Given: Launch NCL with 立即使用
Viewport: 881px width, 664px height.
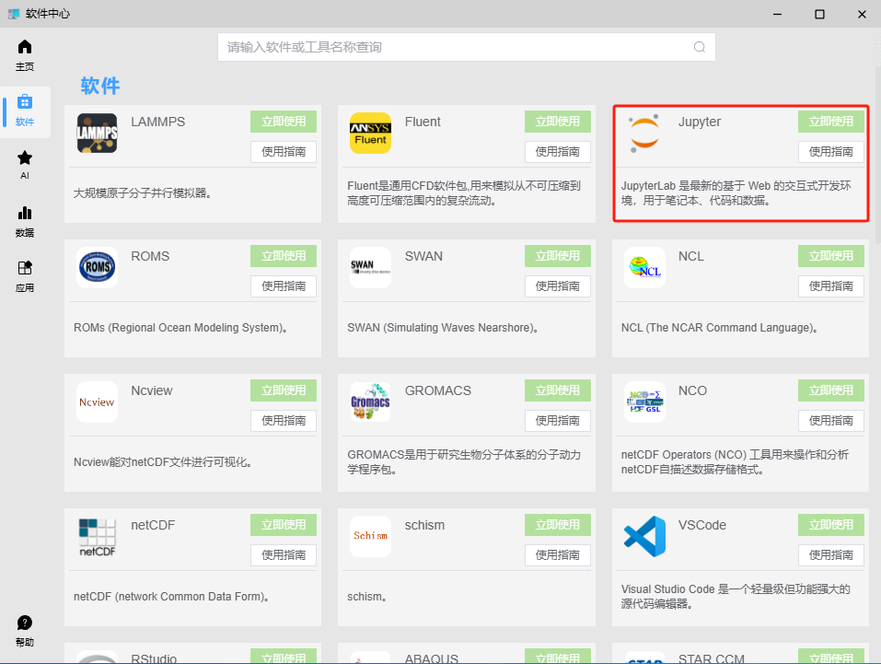Looking at the screenshot, I should coord(831,256).
